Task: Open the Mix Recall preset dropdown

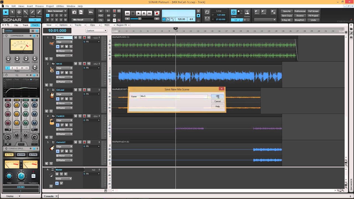Action: coord(83,20)
